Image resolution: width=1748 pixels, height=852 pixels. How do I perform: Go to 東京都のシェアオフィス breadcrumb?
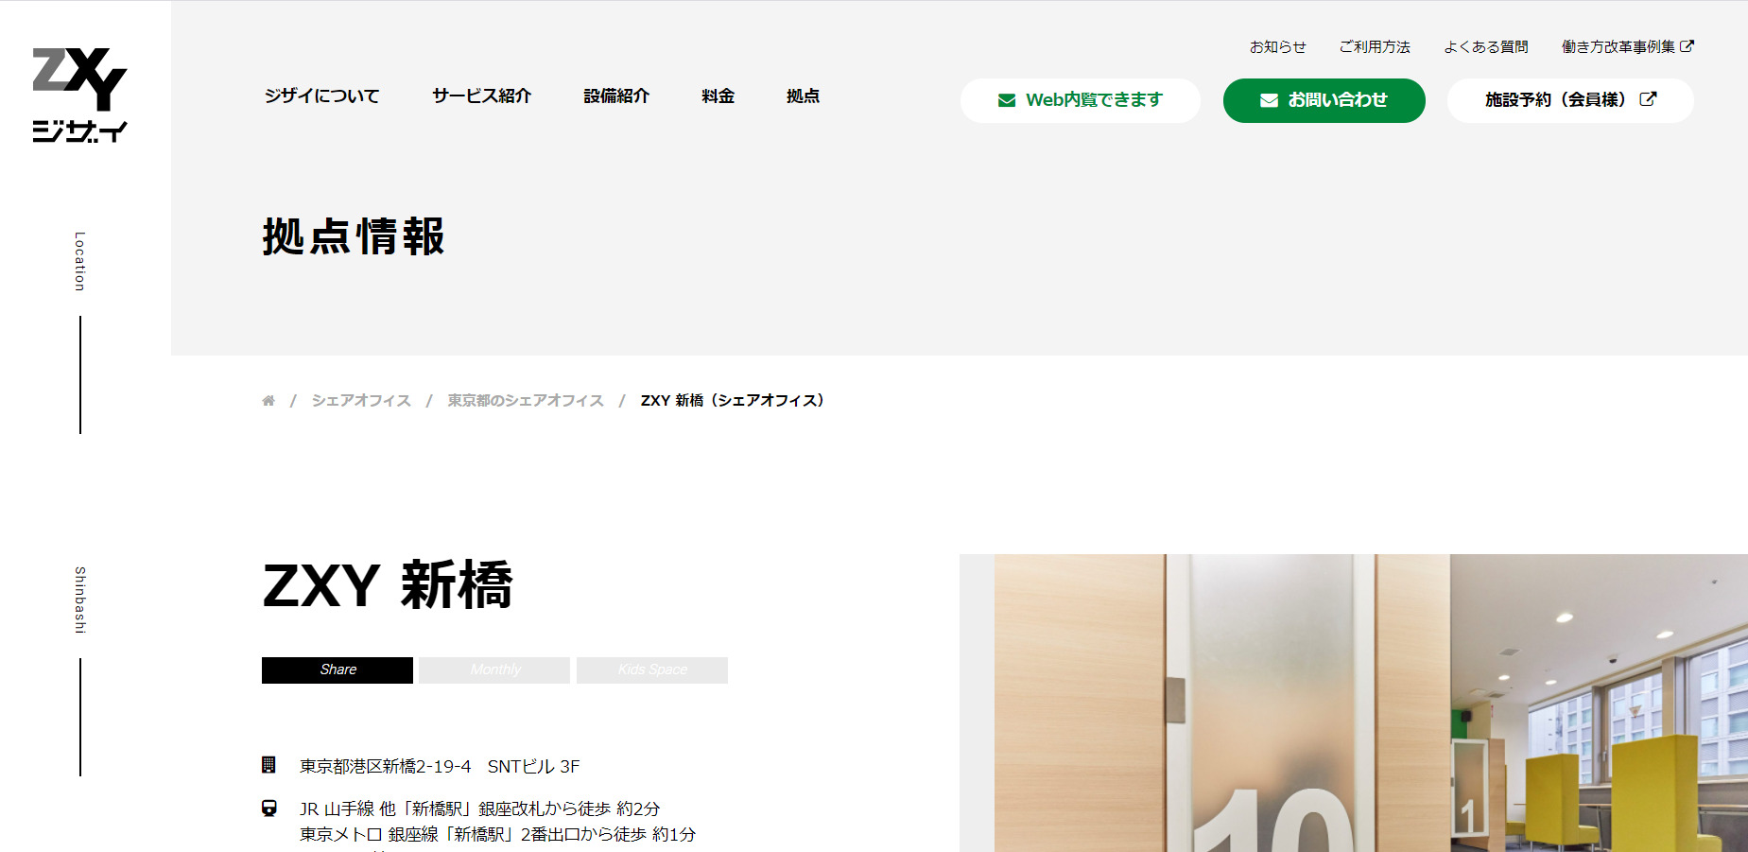point(526,401)
